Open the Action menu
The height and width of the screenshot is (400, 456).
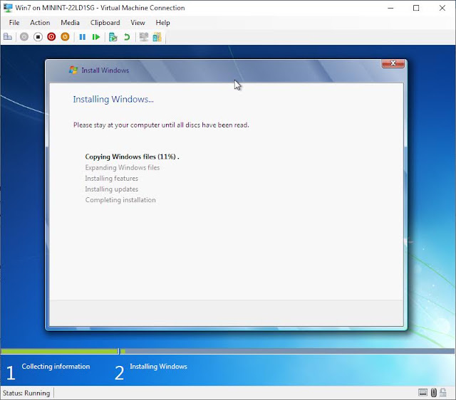(40, 23)
